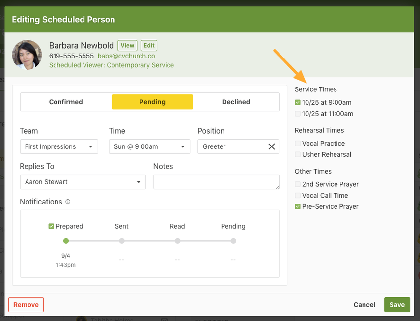420x321 pixels.
Task: Click the Prepared green progress dot
Action: coord(66,241)
